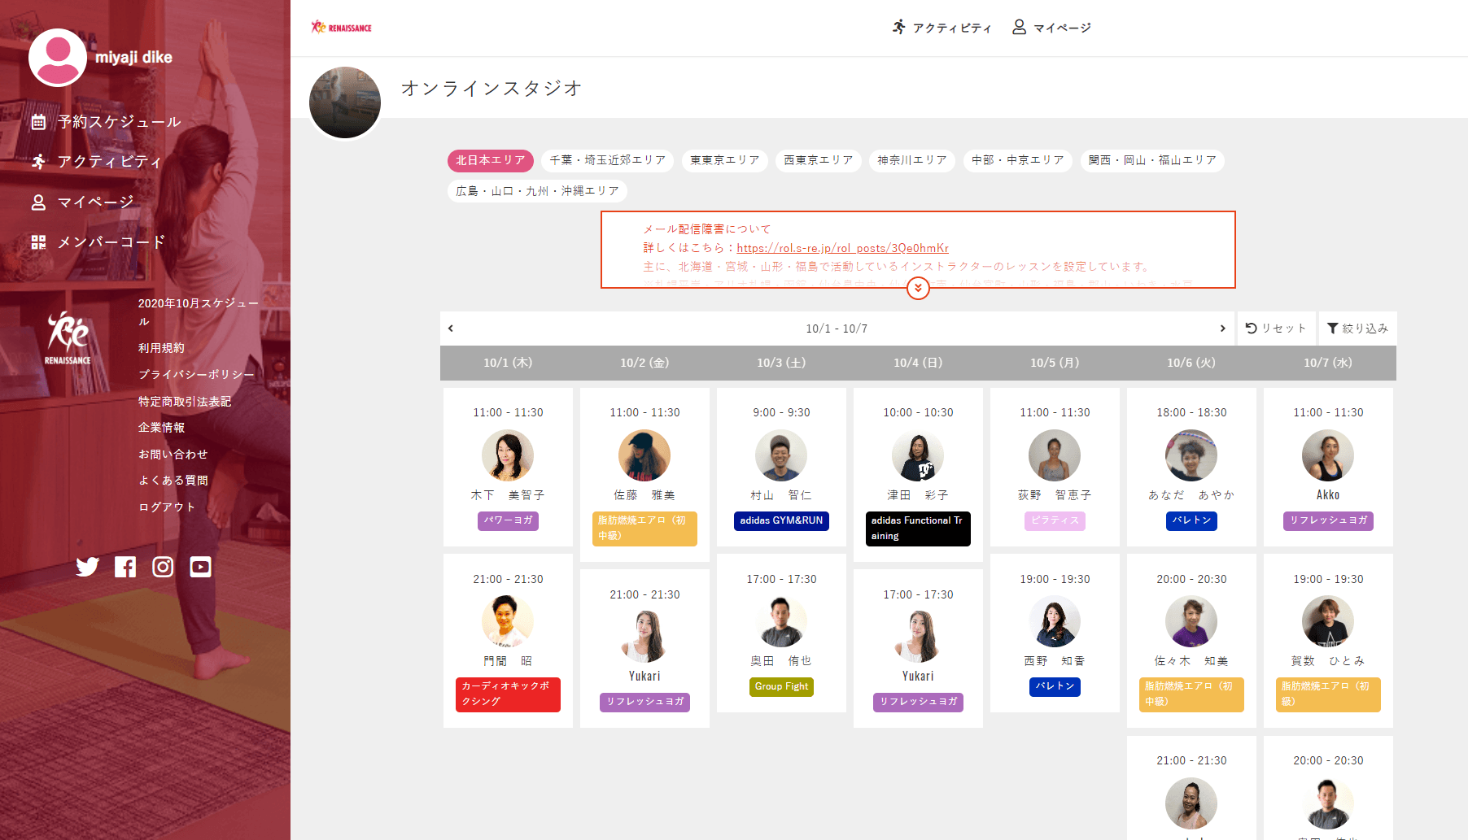Screen dimensions: 1468x840
Task: Click the Group Fight lesson tag
Action: tap(781, 686)
